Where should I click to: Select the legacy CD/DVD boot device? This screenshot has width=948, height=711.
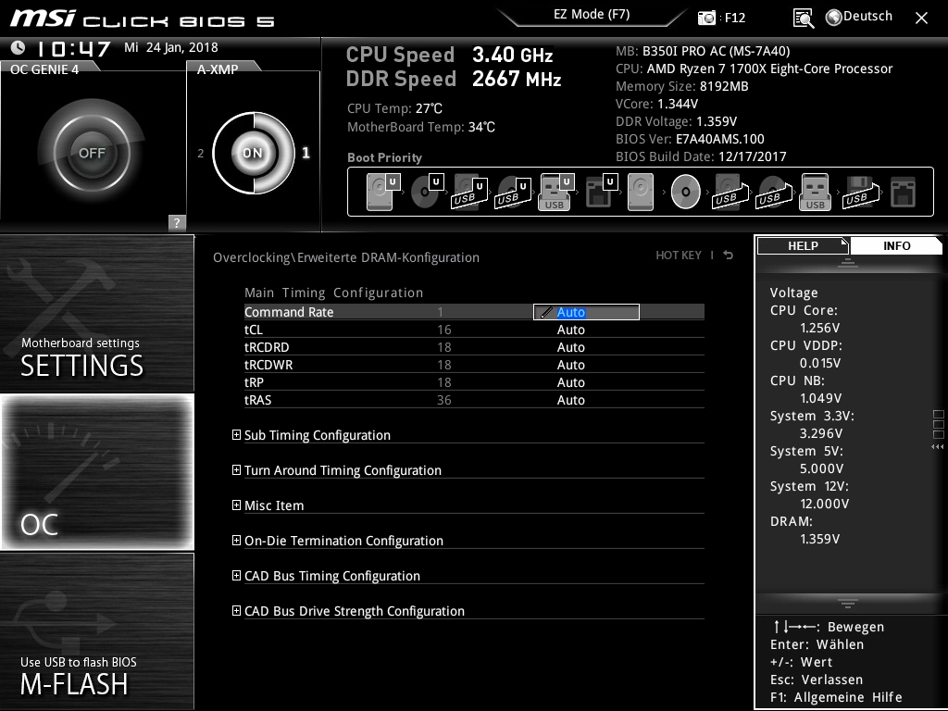[x=686, y=192]
